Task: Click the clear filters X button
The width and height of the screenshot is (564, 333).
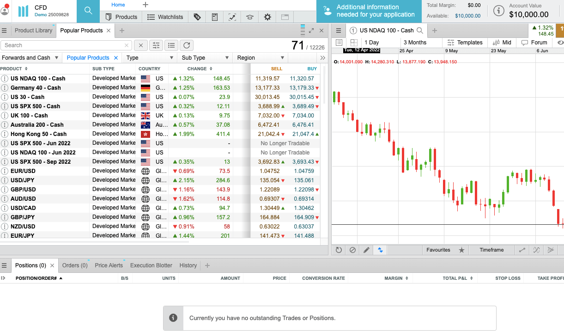Action: pos(141,45)
